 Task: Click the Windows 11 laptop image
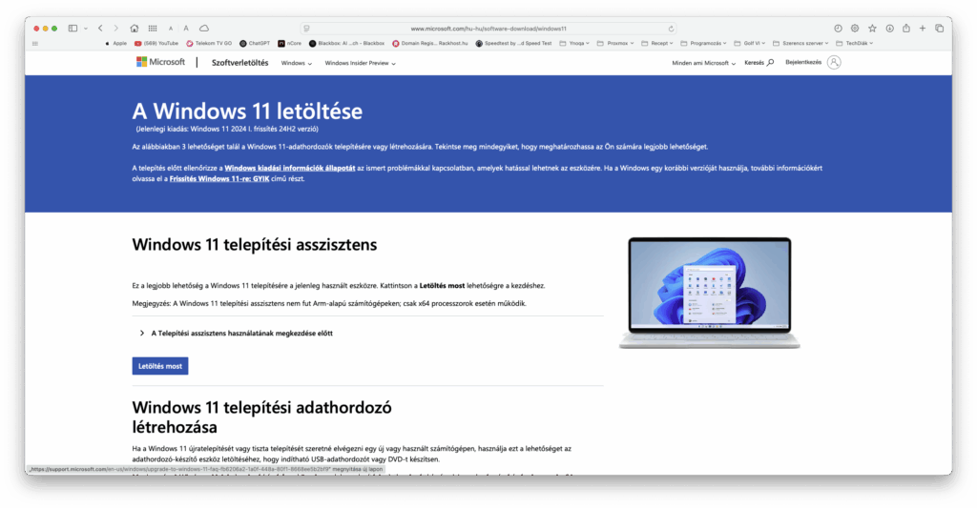(710, 293)
